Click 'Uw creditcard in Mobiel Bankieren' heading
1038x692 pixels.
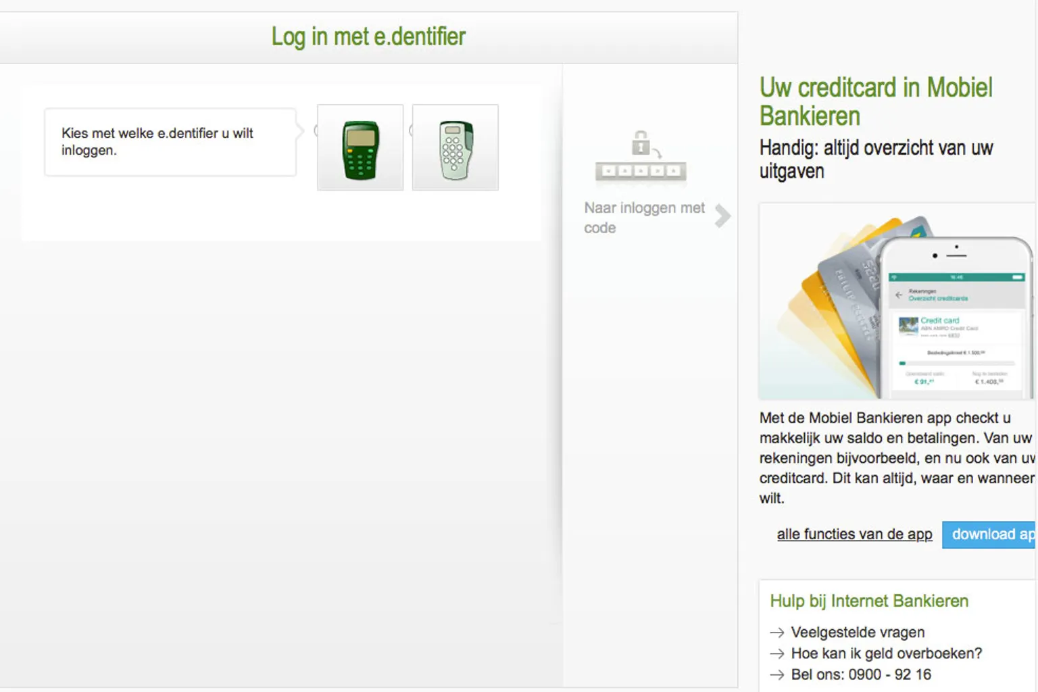pyautogui.click(x=876, y=101)
